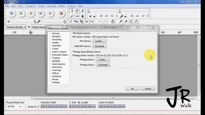Click Download for LAME MP3 Library
Image resolution: width=205 pixels, height=115 pixels.
coord(100,46)
